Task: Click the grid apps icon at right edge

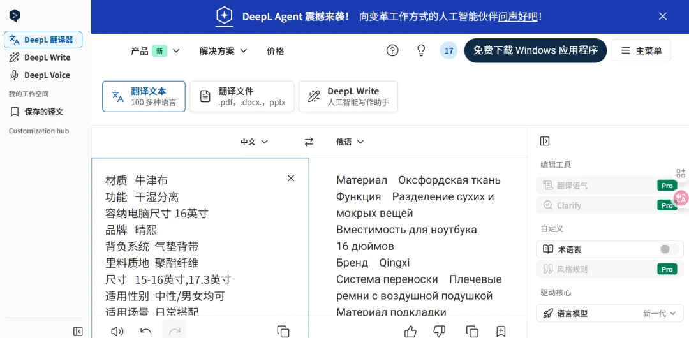Action: (681, 173)
